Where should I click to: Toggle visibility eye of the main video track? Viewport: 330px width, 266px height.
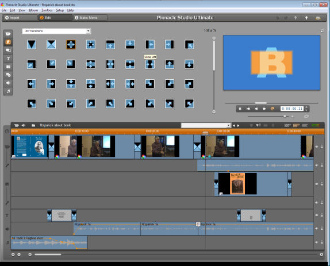[317, 147]
